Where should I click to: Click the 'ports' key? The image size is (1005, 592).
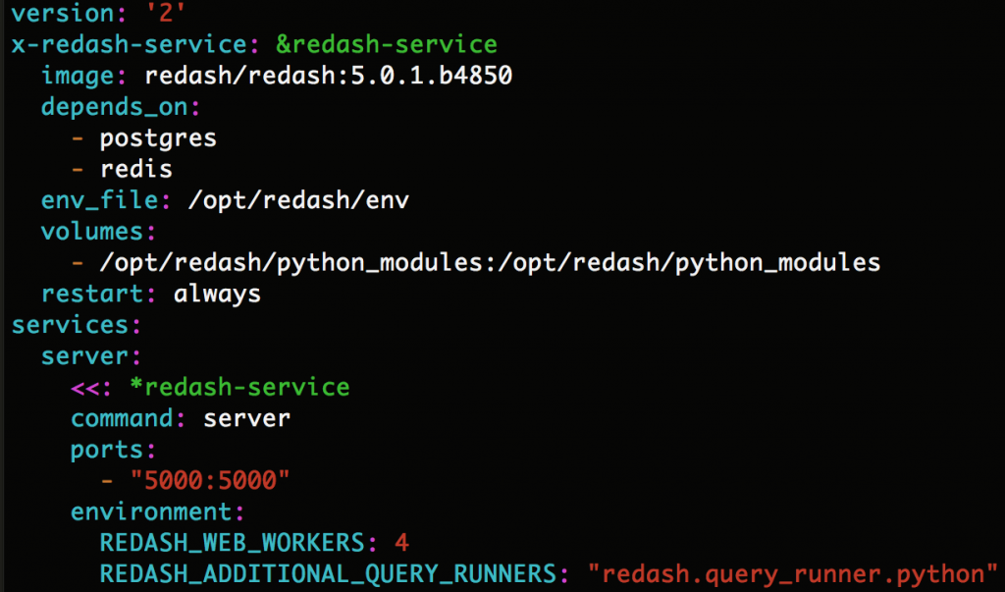[107, 451]
